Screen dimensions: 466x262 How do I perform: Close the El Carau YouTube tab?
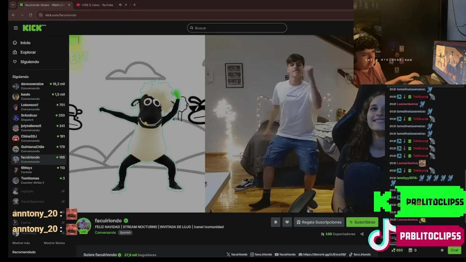126,5
